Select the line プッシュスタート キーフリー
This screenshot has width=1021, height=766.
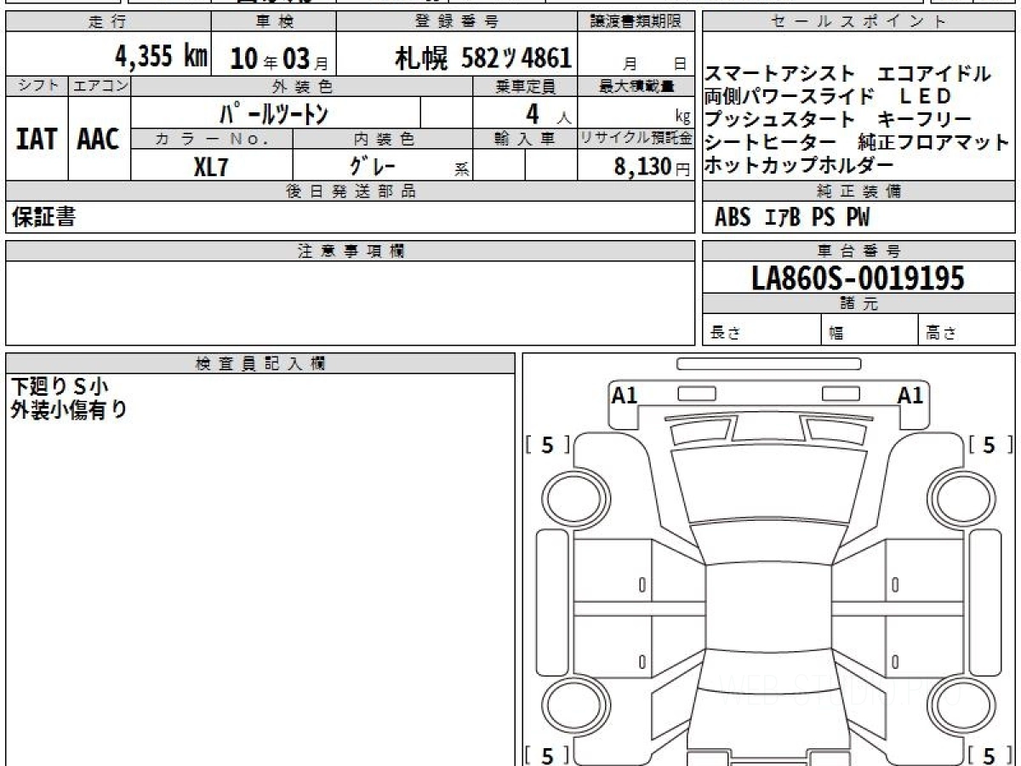837,119
